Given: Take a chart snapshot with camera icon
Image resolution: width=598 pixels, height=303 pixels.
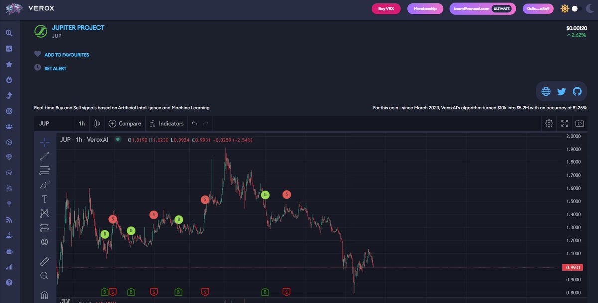Looking at the screenshot, I should [580, 123].
